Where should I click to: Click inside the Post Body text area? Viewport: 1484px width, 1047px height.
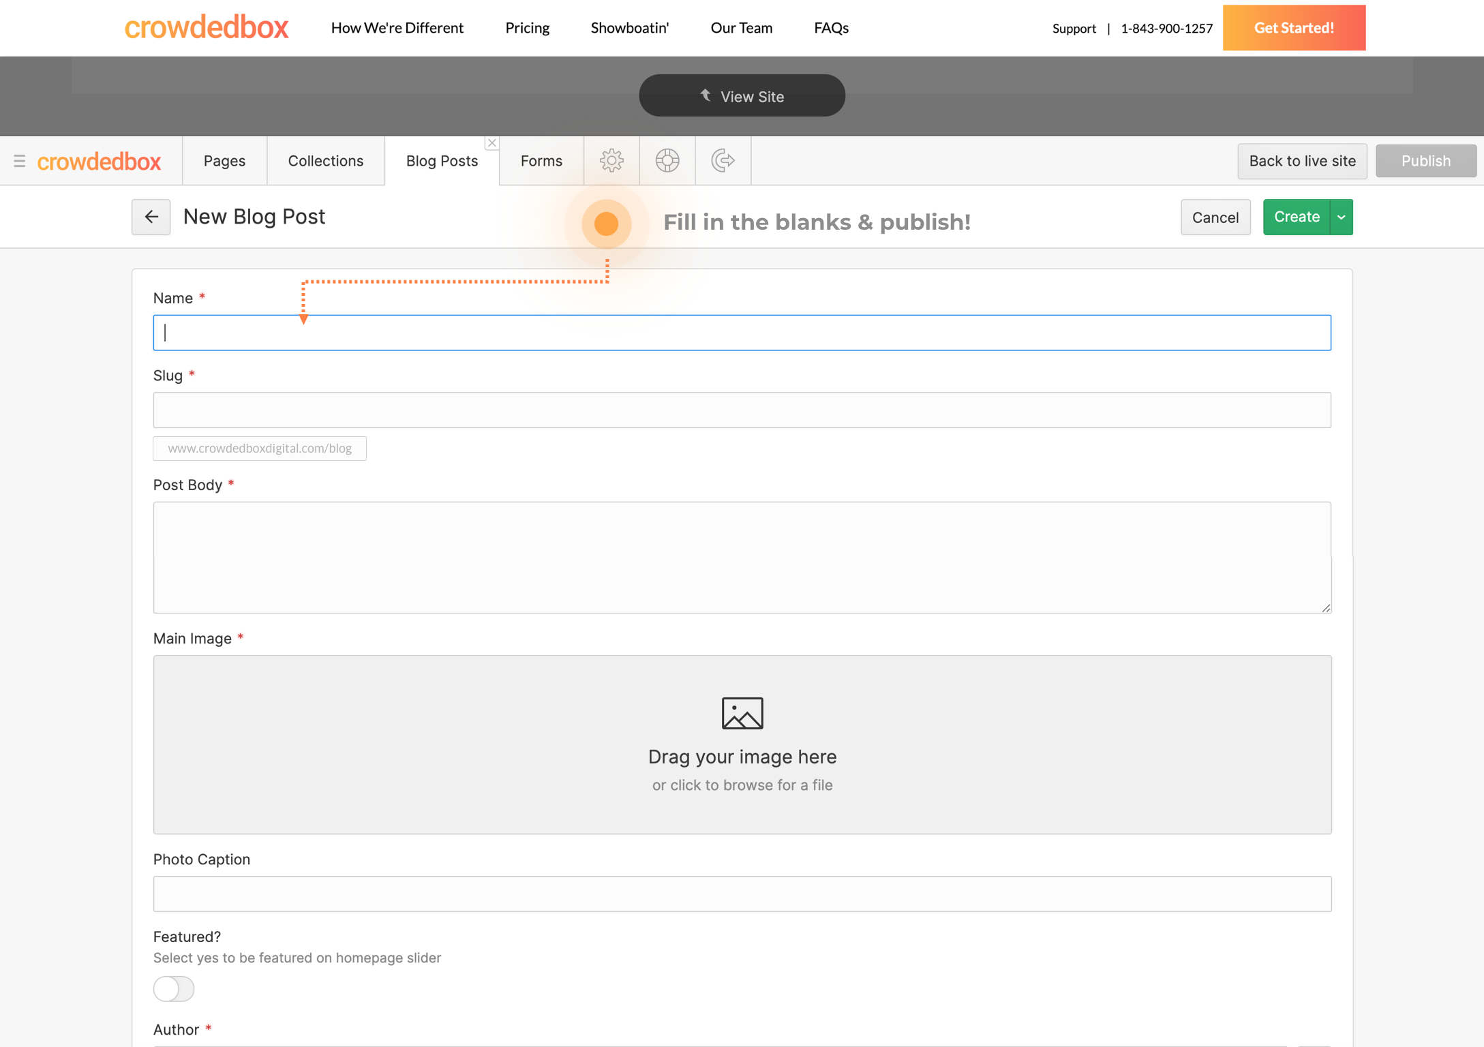coord(742,558)
